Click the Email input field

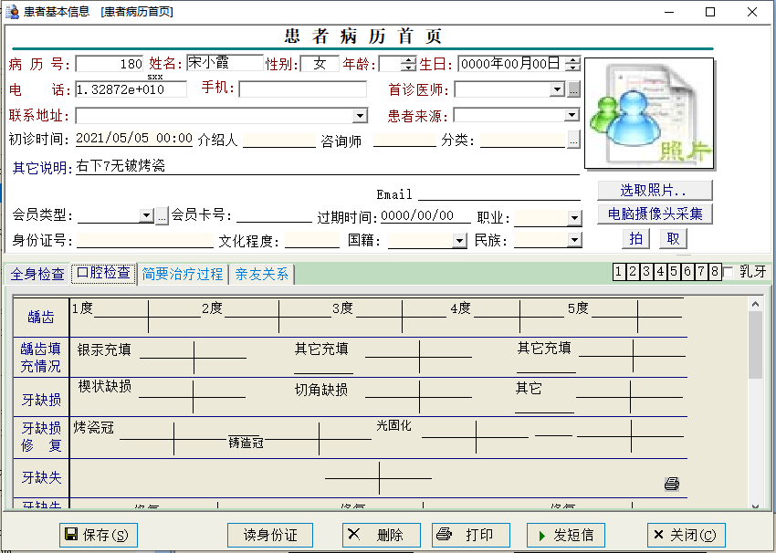coord(499,193)
